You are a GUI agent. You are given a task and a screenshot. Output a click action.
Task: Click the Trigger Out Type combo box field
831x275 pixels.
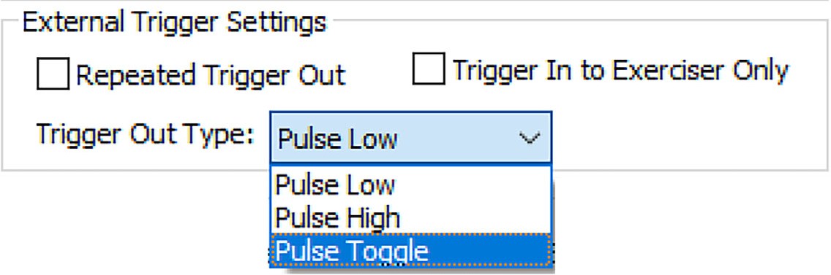410,137
